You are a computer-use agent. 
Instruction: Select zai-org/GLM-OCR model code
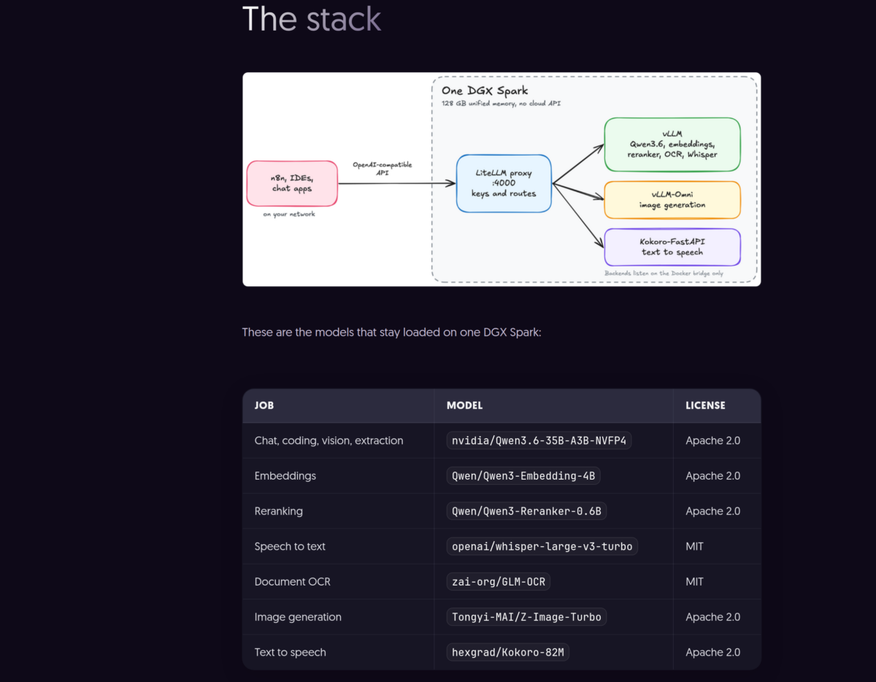point(498,582)
